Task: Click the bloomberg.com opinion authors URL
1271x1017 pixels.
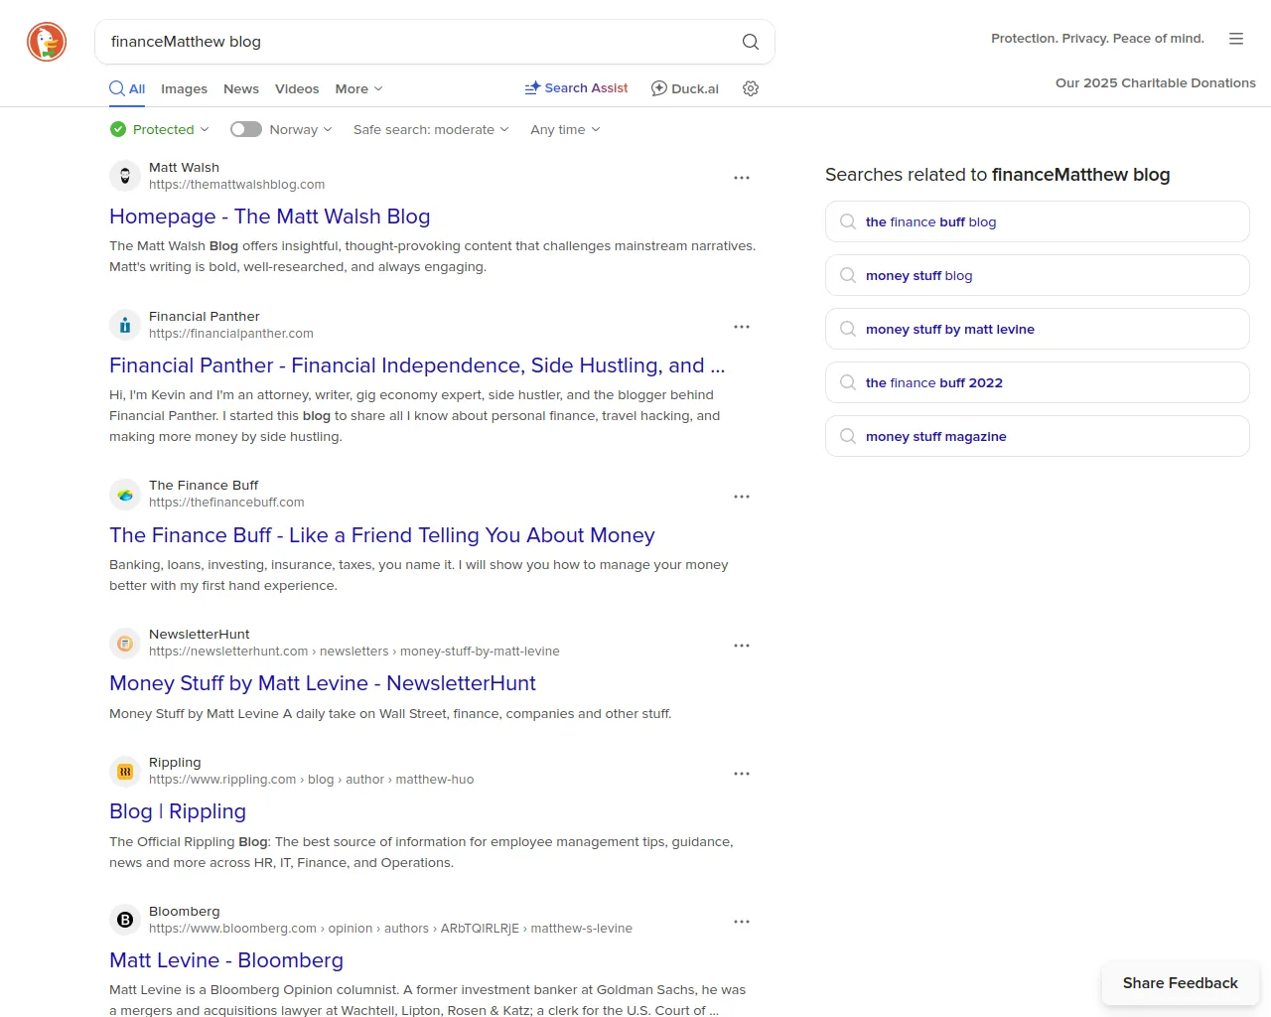Action: (x=390, y=929)
